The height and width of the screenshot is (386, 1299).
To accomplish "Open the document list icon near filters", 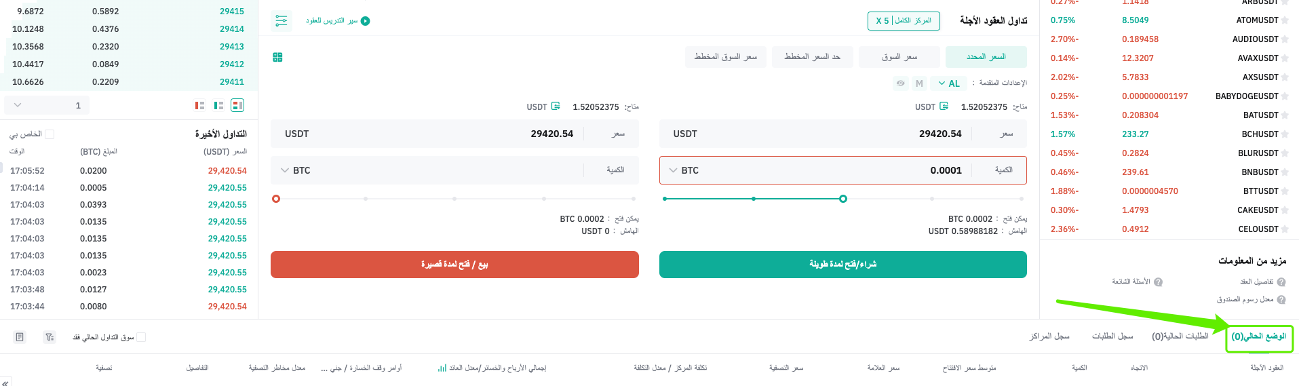I will click(x=20, y=337).
